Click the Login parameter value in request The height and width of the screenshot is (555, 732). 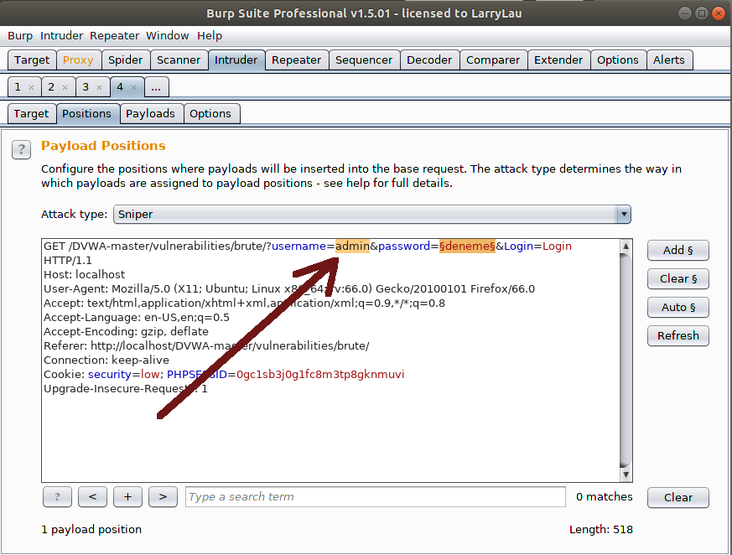(x=557, y=246)
